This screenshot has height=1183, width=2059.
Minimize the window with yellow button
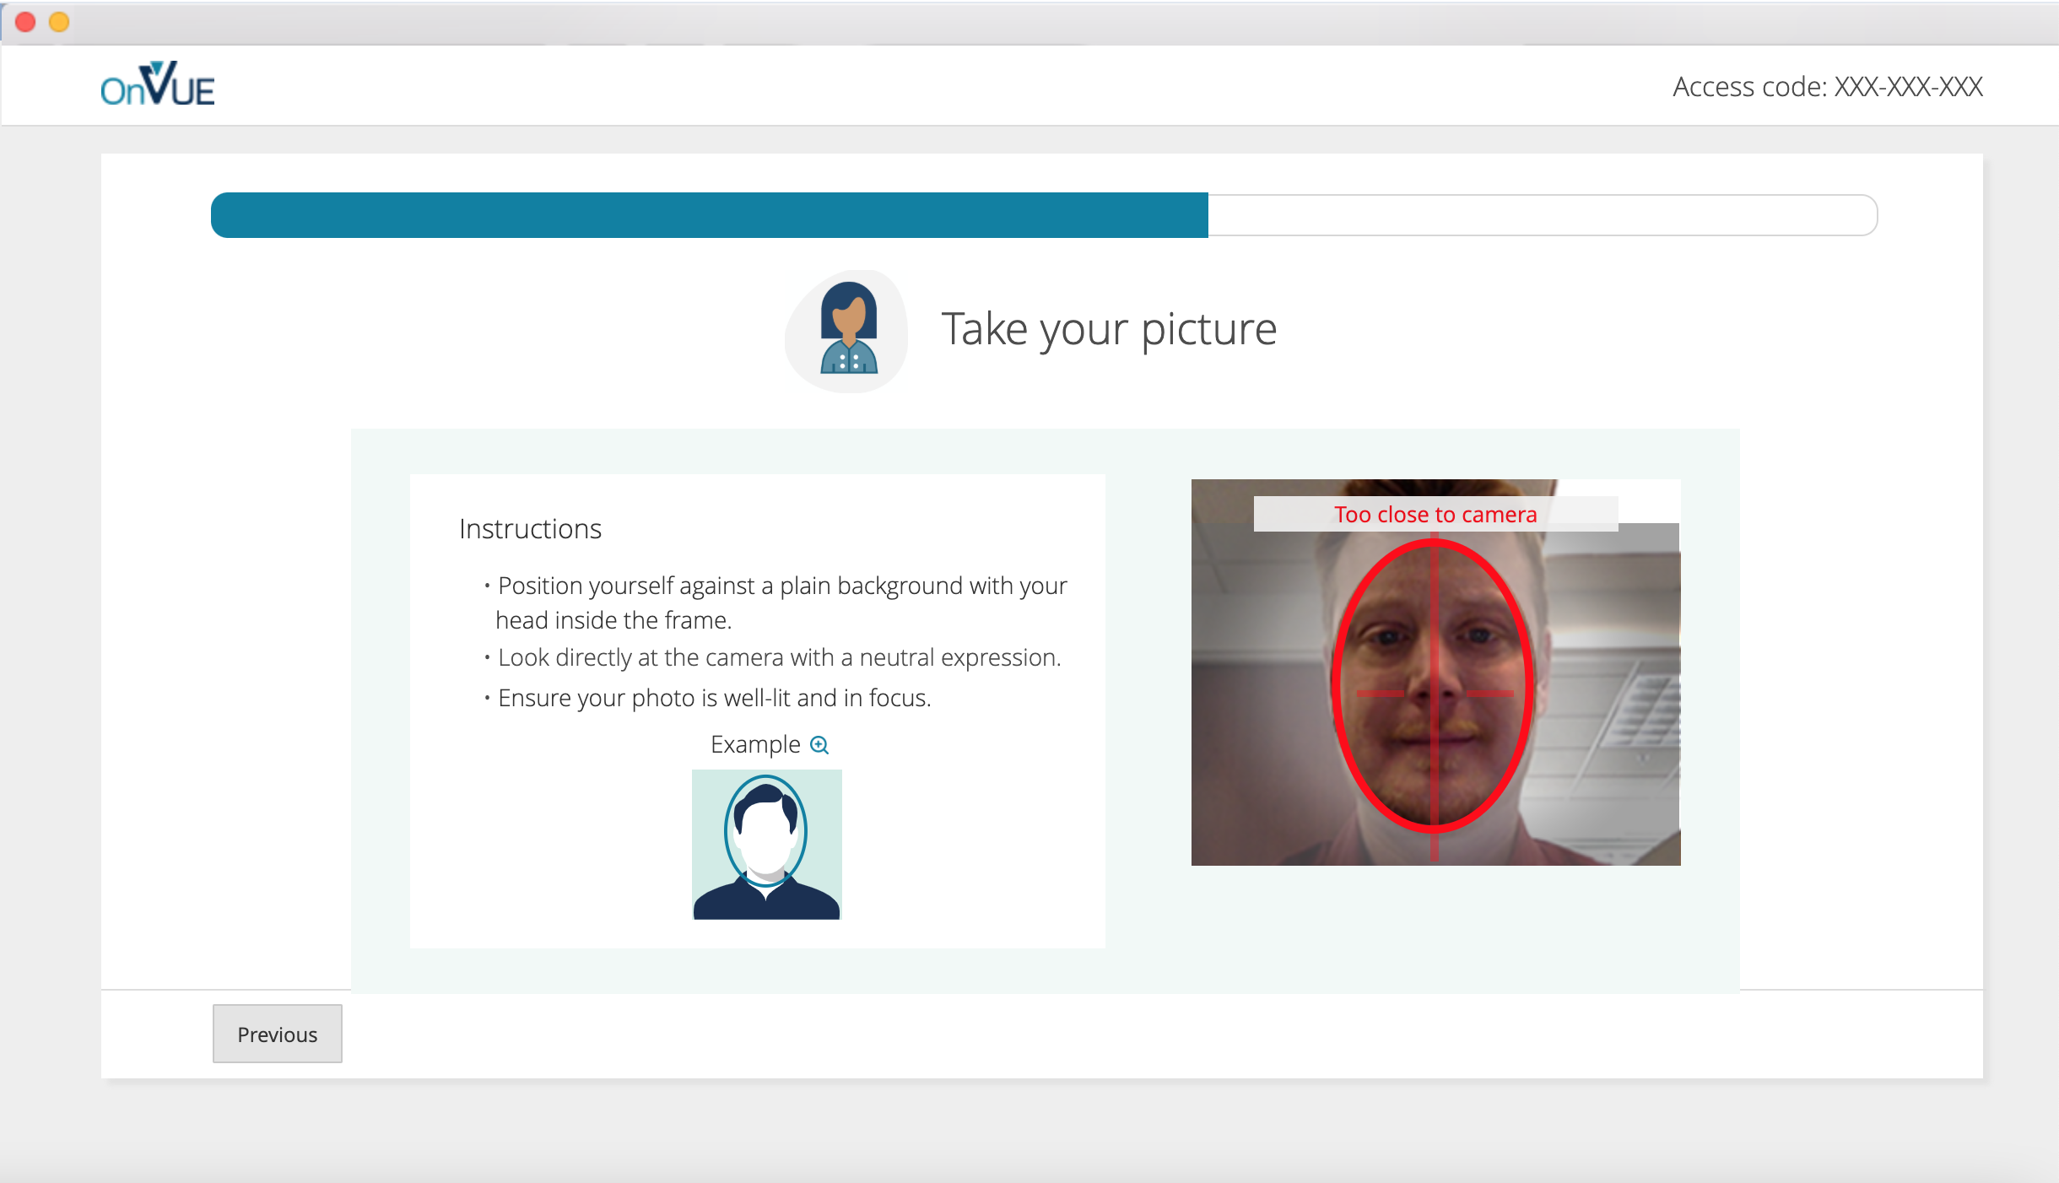(59, 22)
